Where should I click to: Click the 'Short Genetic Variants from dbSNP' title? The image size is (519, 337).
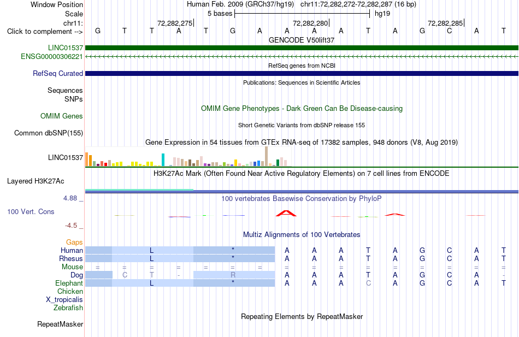[302, 125]
